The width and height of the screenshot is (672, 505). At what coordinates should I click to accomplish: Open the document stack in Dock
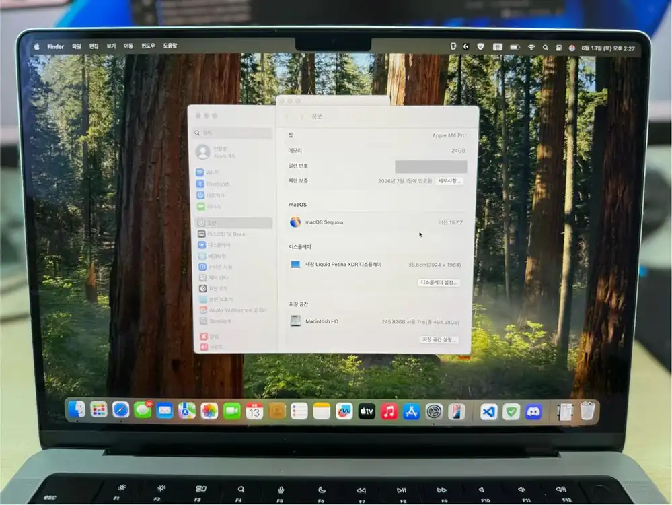[x=565, y=412]
